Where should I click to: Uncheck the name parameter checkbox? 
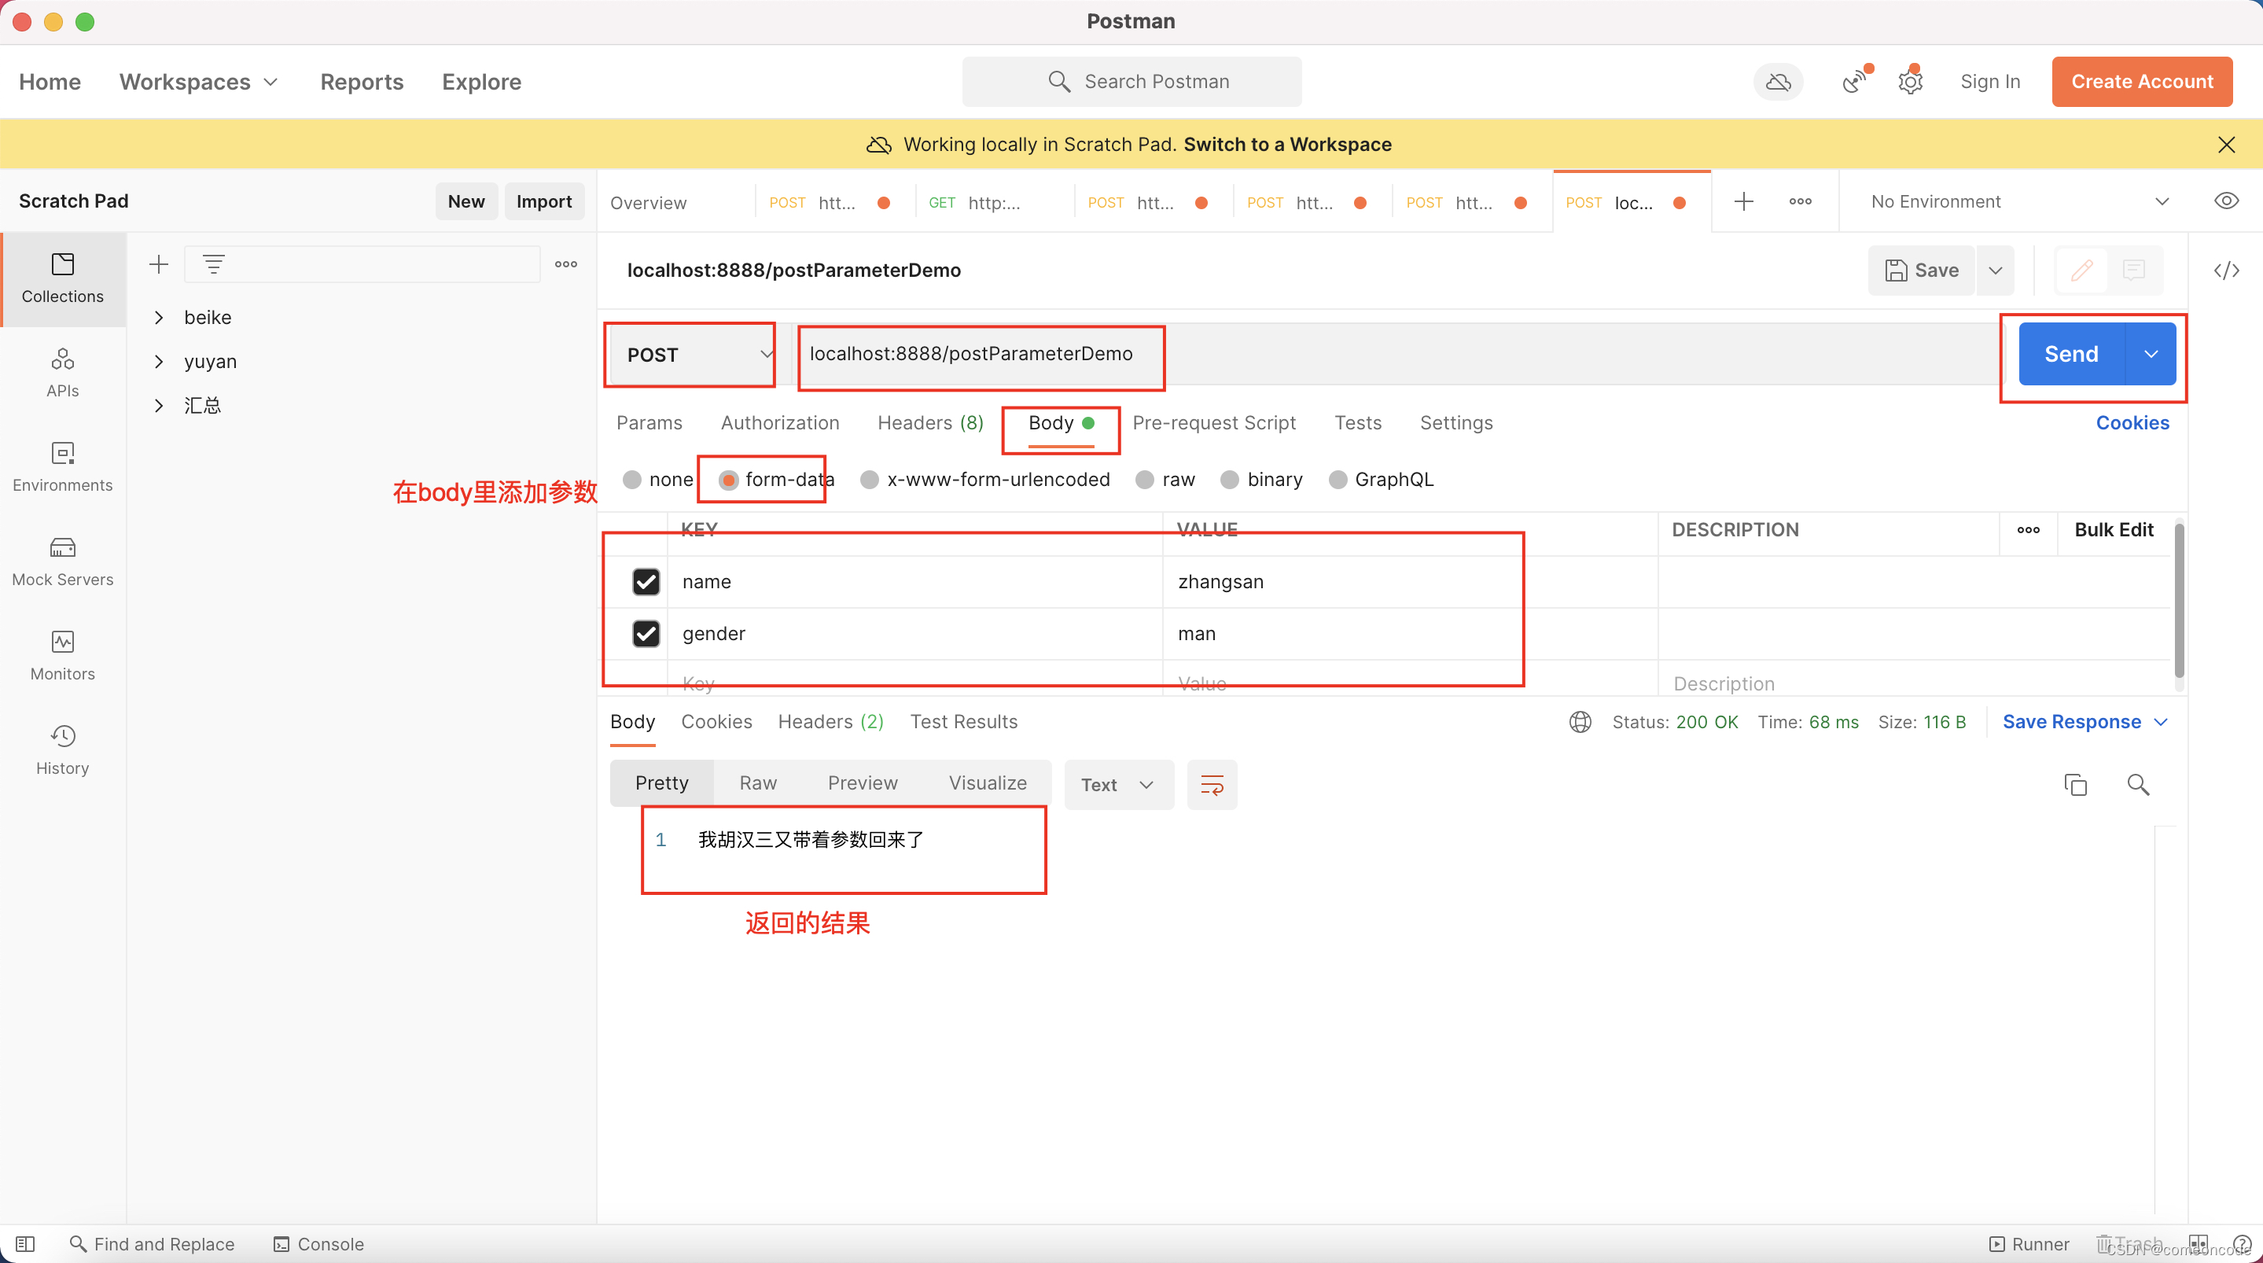646,582
